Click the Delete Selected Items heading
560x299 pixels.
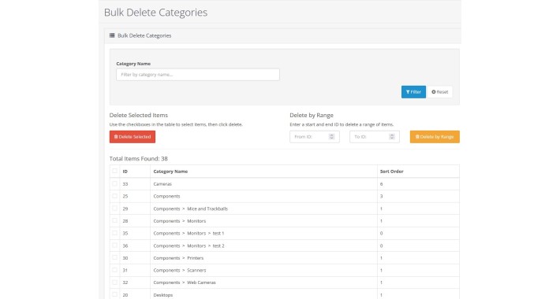139,115
